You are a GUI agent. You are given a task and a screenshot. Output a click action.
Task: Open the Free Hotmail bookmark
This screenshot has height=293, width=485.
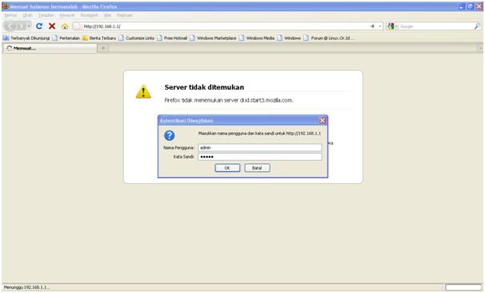coord(172,38)
